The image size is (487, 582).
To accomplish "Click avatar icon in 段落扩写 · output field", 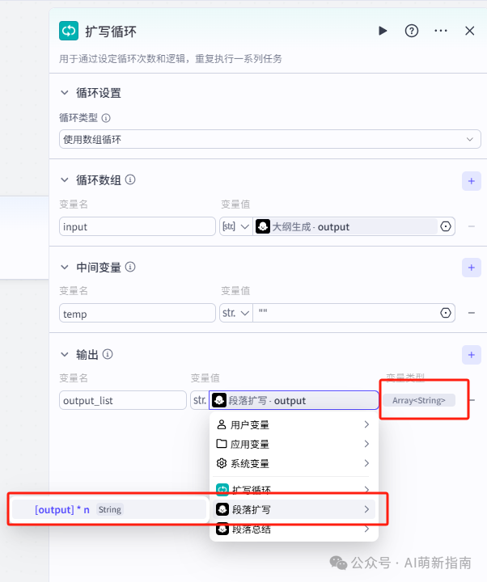I will click(218, 400).
